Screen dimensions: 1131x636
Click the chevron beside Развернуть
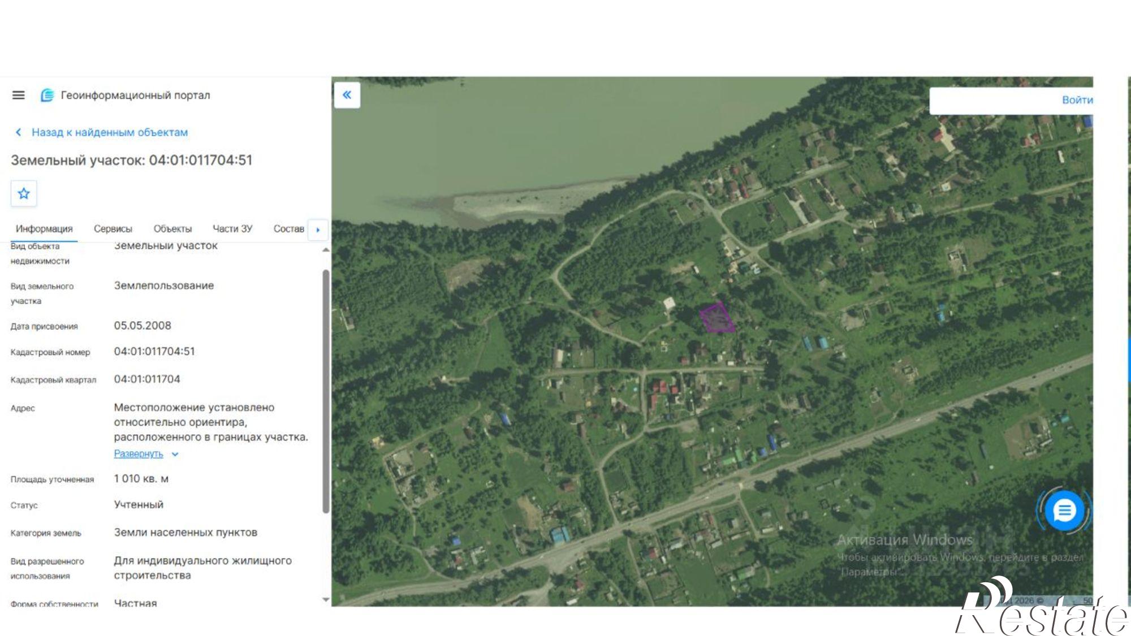[175, 454]
